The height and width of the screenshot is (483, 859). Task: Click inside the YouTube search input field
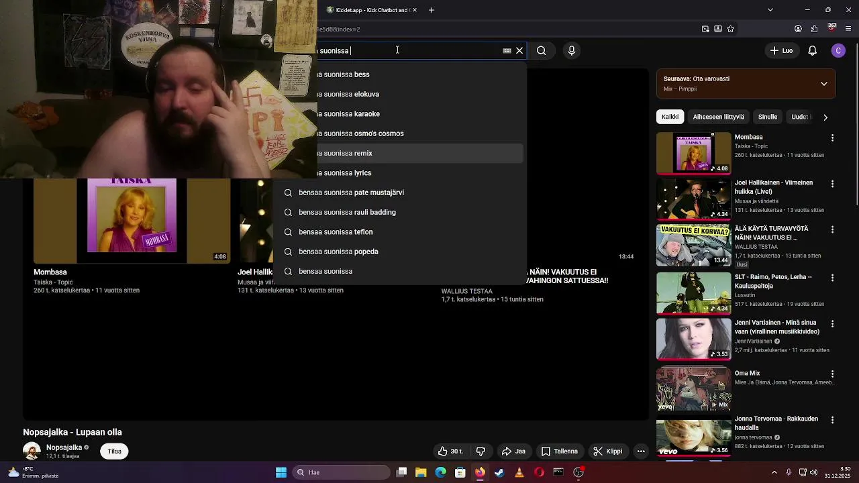(x=409, y=50)
